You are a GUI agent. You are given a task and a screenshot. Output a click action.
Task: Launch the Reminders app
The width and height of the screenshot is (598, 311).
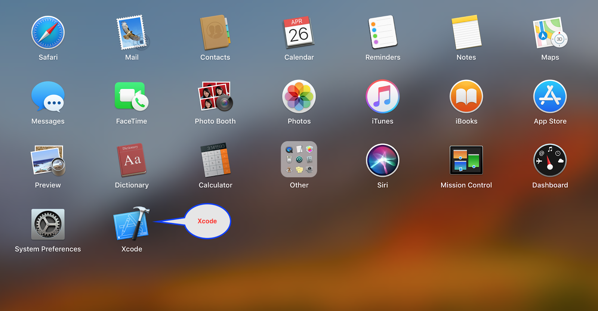[x=383, y=32]
